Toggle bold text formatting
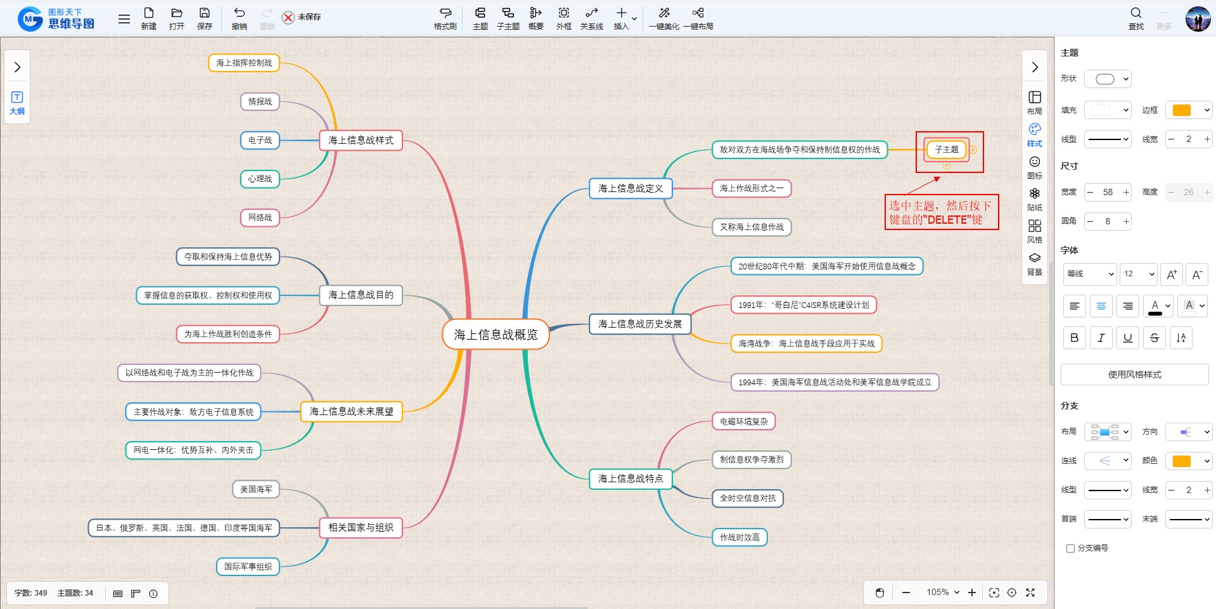 [x=1074, y=338]
